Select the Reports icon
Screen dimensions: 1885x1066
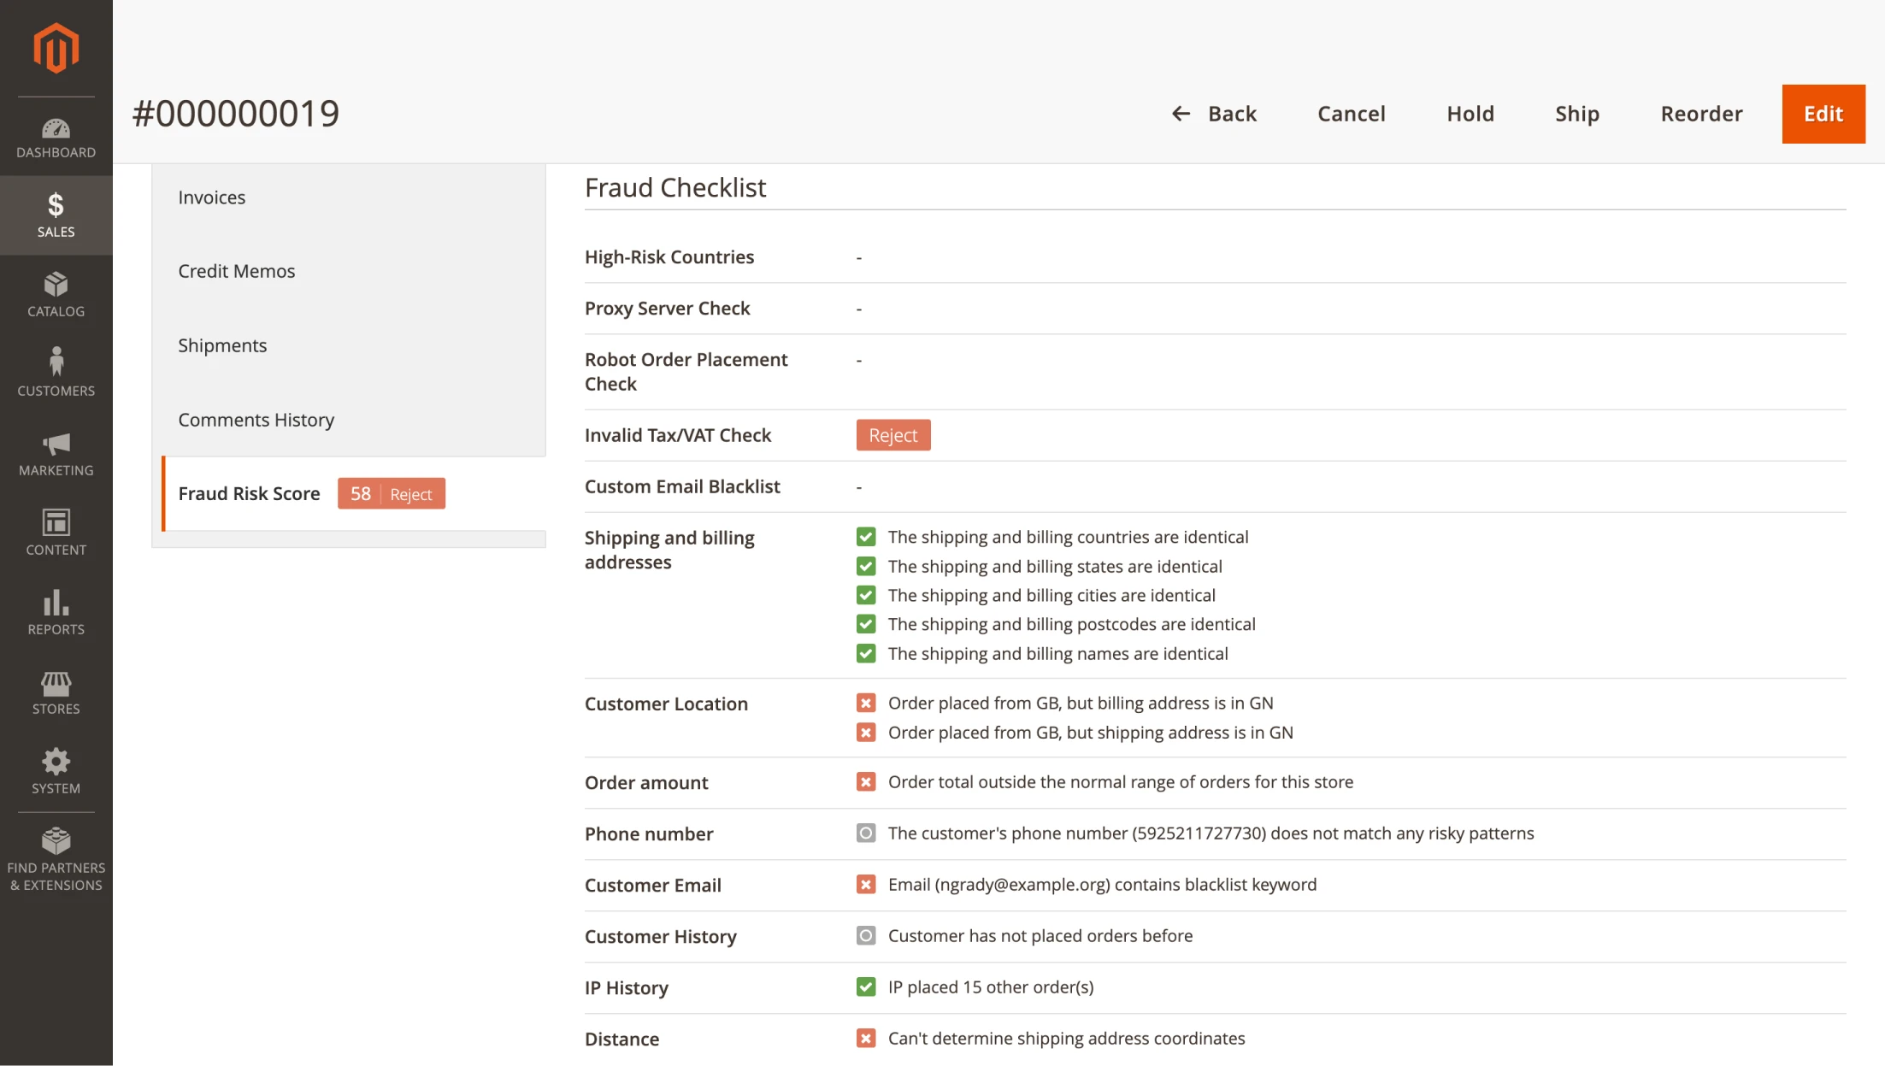point(55,611)
